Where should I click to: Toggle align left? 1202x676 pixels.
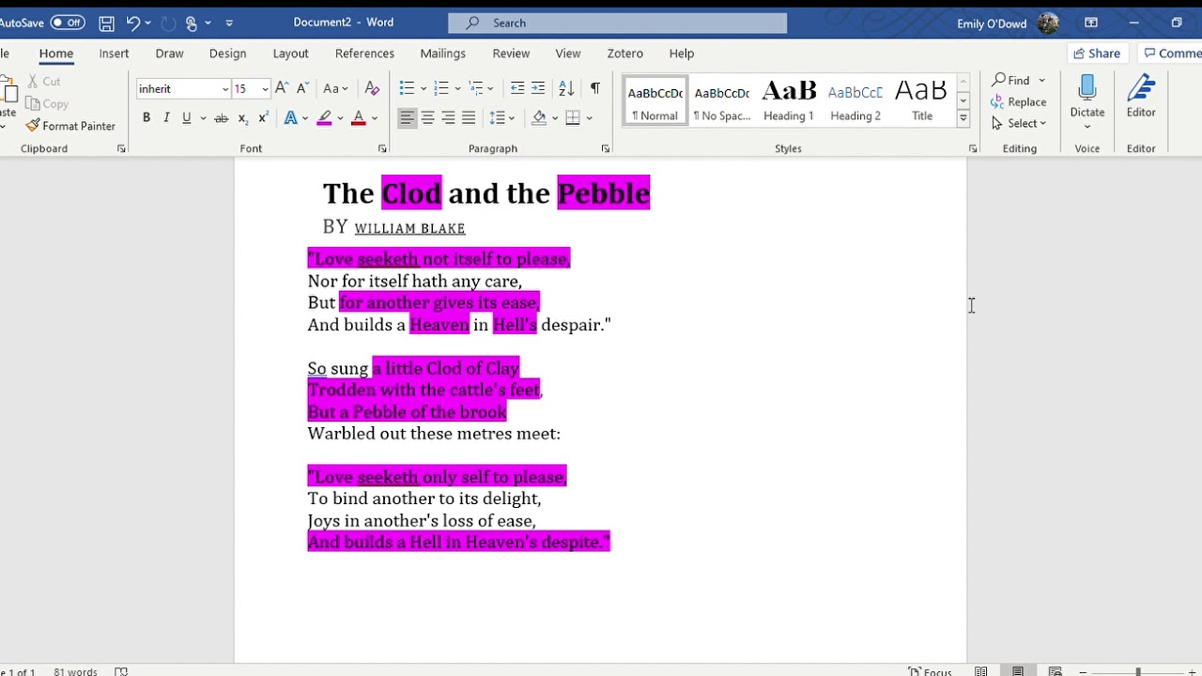click(x=407, y=117)
